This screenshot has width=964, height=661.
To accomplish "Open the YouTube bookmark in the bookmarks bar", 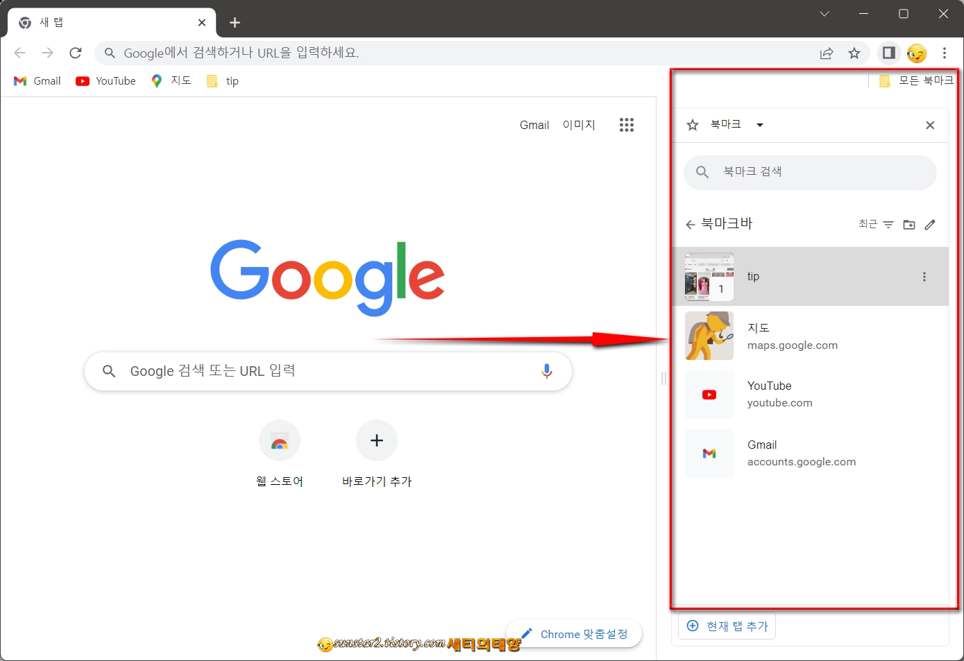I will tap(105, 80).
